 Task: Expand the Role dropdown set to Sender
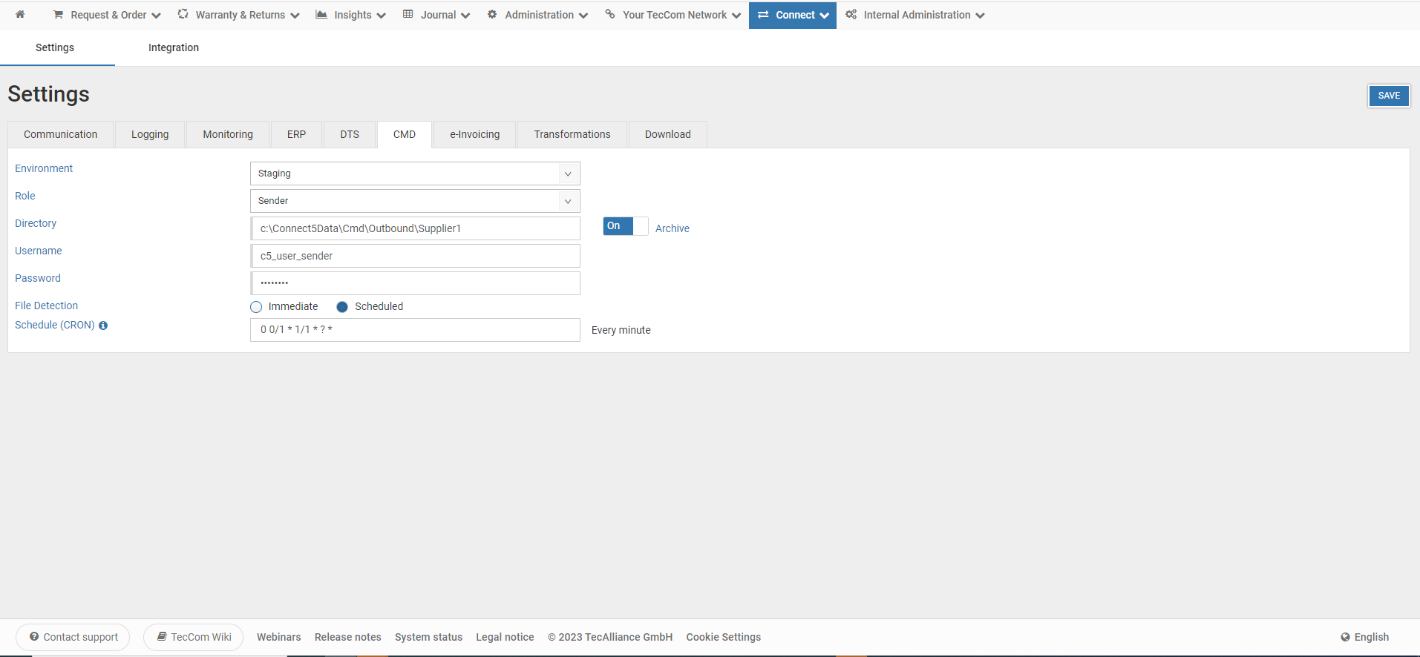click(x=414, y=201)
